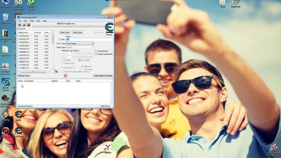This screenshot has height=158, width=281.
Task: Open the Scan Type dropdown
Action: tap(80, 43)
